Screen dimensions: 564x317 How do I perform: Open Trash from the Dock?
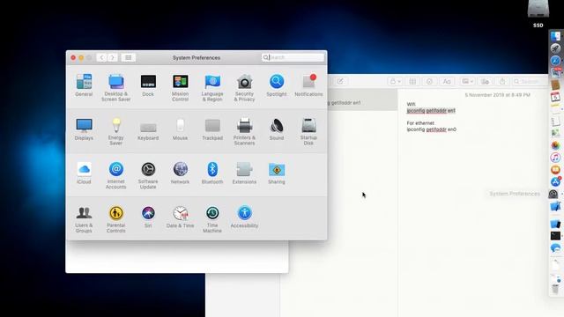pyautogui.click(x=555, y=289)
